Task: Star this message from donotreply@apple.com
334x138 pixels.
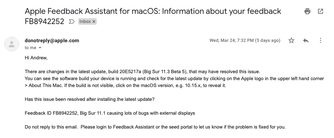Action: coord(291,40)
